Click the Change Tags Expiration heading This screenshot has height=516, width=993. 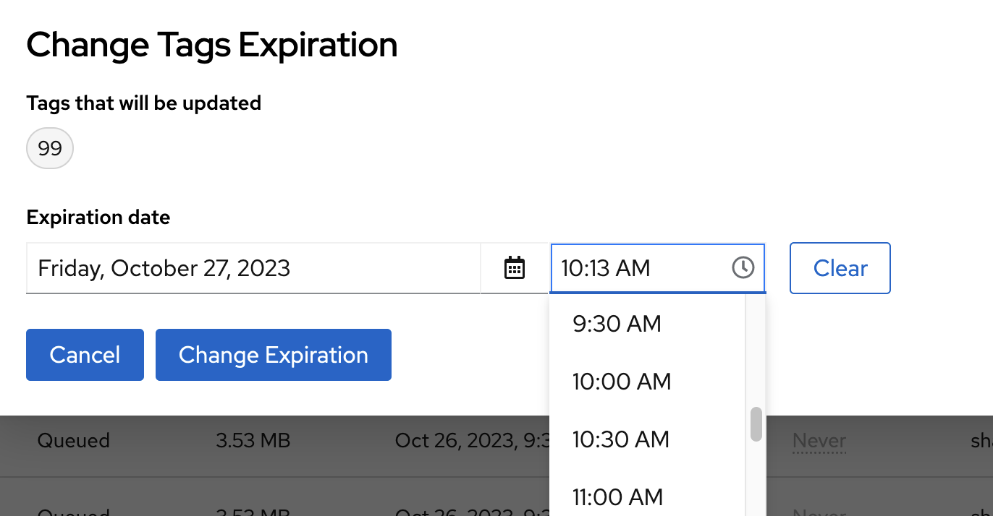click(x=212, y=45)
